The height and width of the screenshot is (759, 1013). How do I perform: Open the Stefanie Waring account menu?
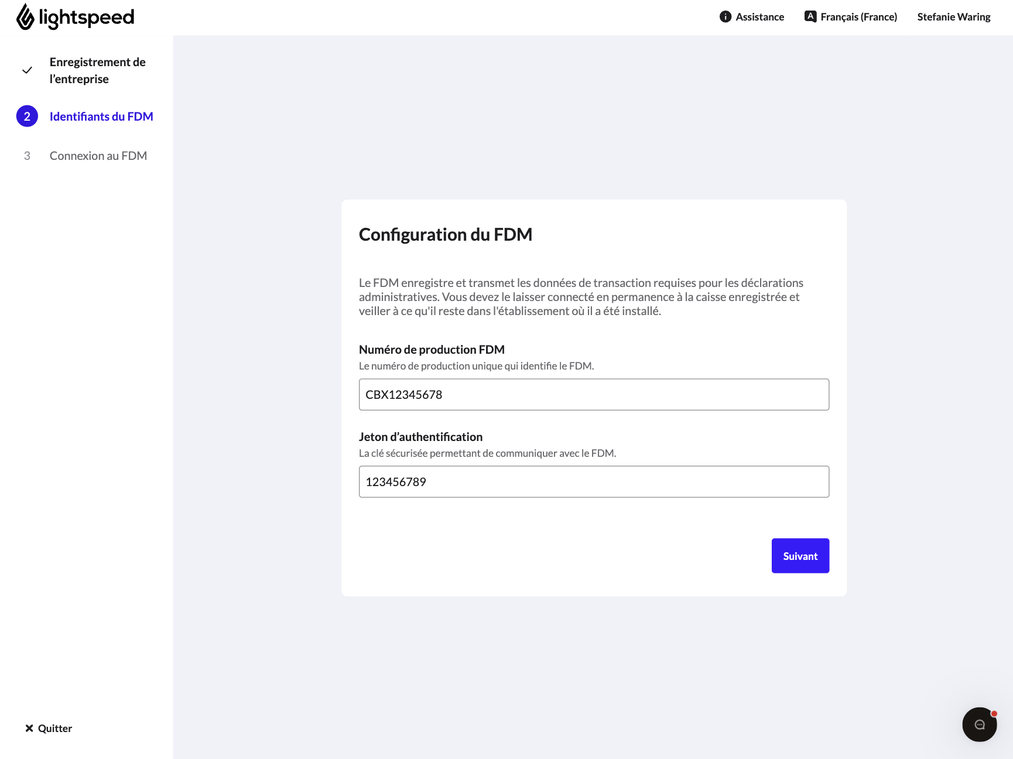coord(954,17)
